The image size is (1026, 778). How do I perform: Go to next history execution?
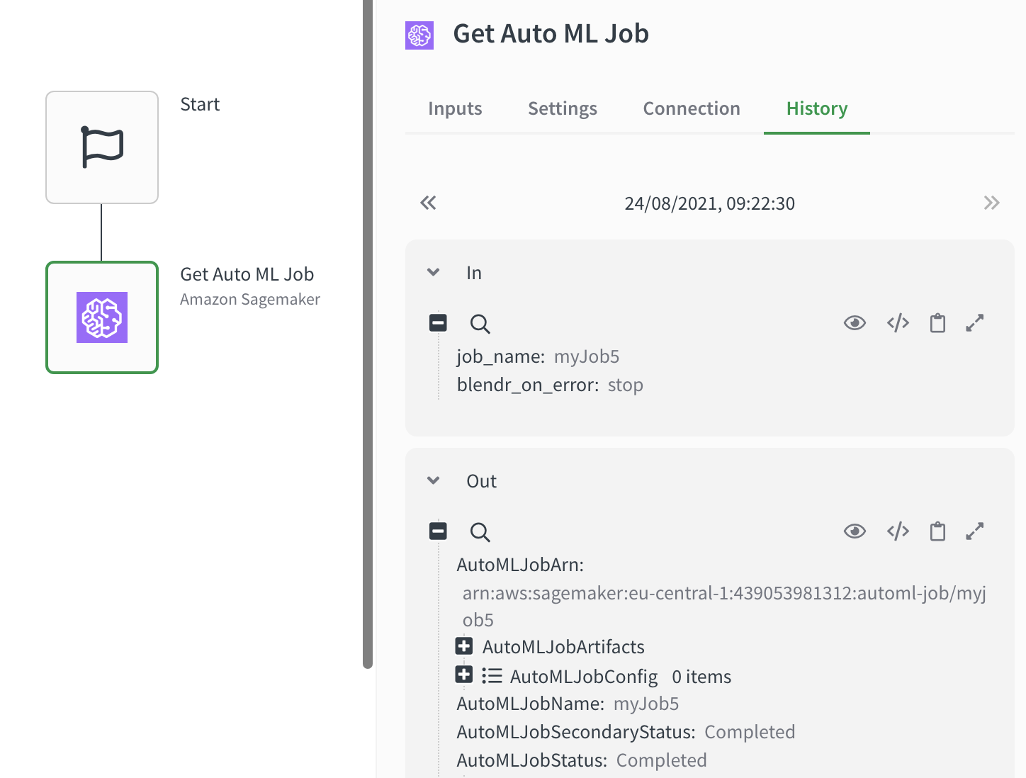click(991, 203)
